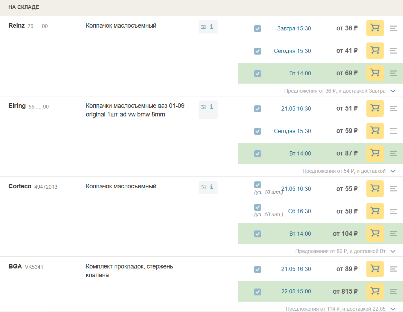Add Reinz offer for 36 ₽ to cart
The image size is (403, 312).
point(375,28)
